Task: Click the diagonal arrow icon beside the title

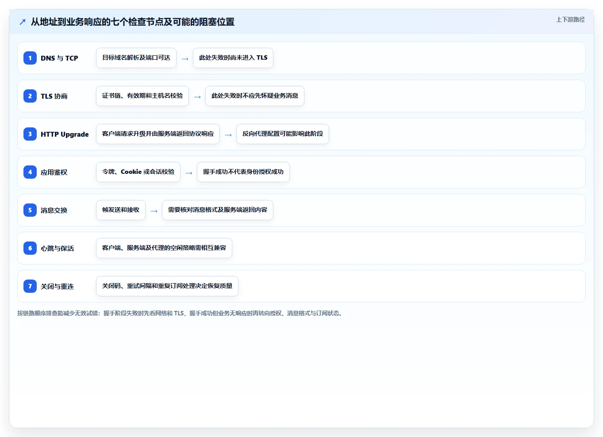Action: pos(23,22)
